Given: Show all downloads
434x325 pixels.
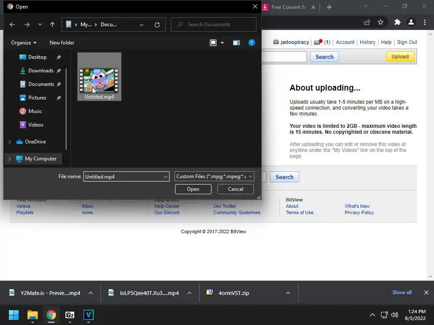Looking at the screenshot, I should [x=402, y=292].
